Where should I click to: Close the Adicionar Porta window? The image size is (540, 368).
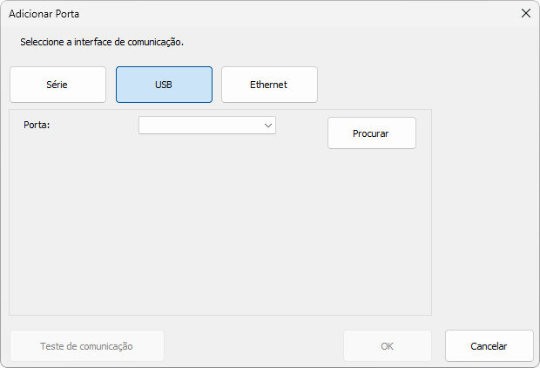point(525,13)
